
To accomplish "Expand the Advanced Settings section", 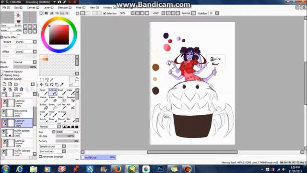I will (51, 157).
